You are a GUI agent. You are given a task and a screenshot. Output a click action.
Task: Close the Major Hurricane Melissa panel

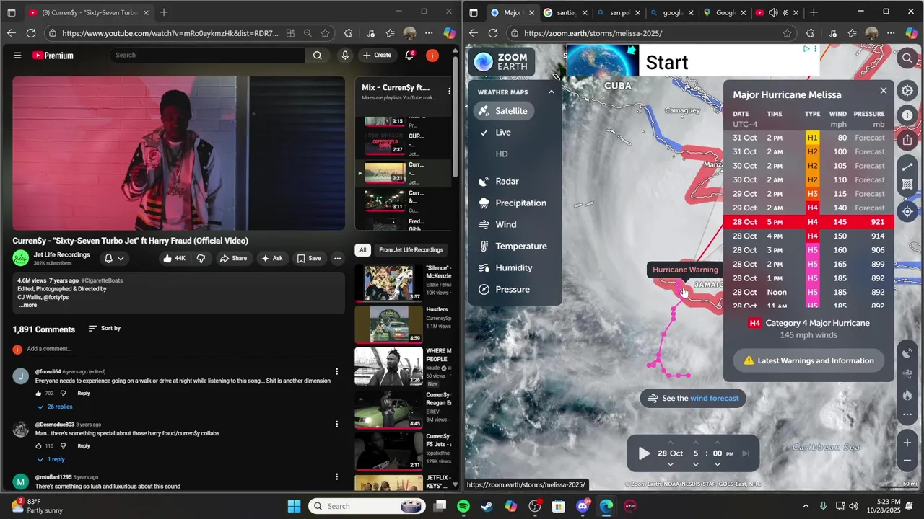(883, 91)
